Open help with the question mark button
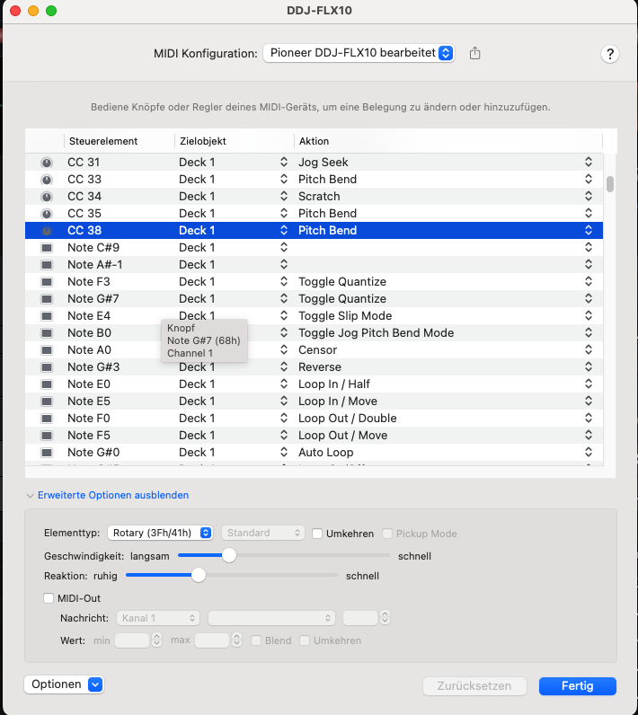638x715 pixels. [610, 54]
